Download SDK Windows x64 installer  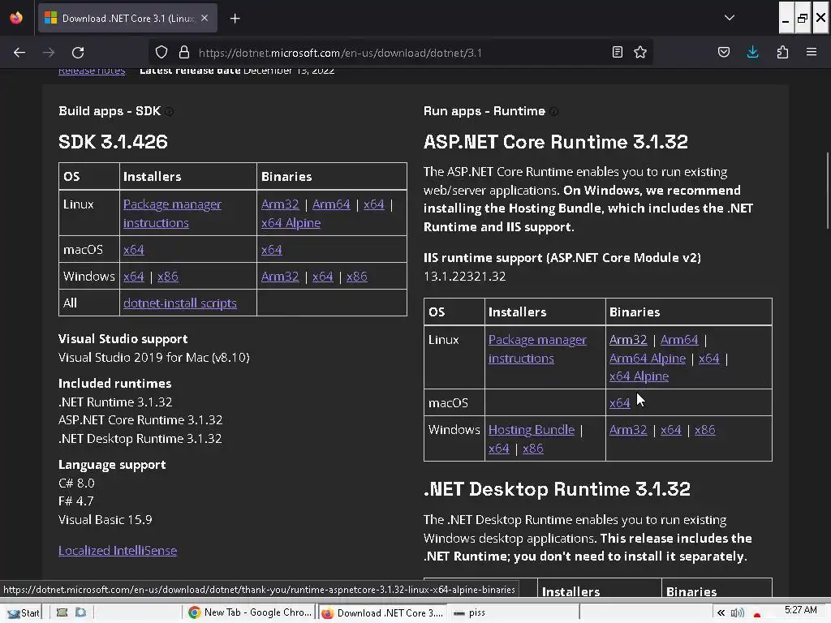pyautogui.click(x=134, y=277)
